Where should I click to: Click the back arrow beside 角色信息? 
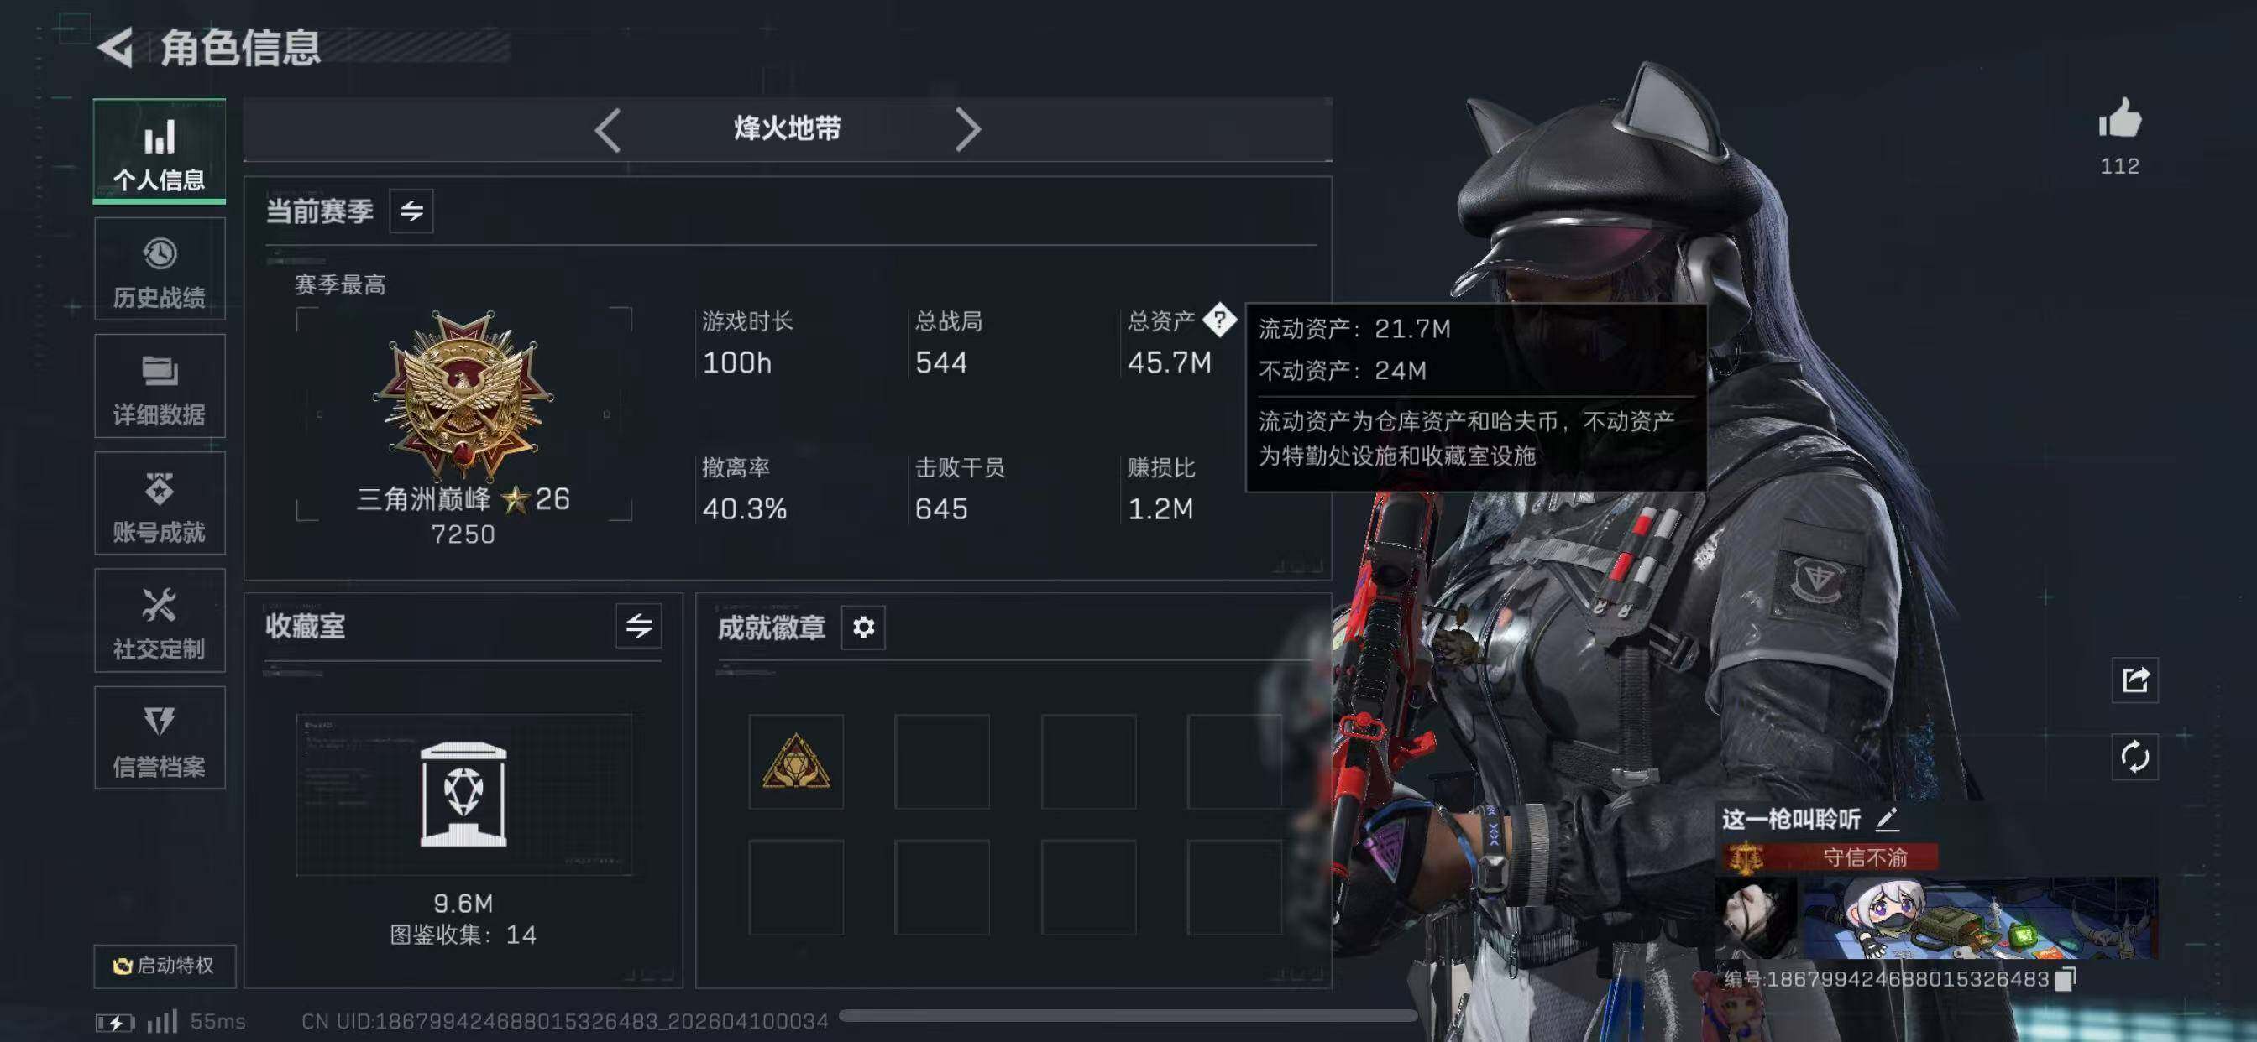115,47
